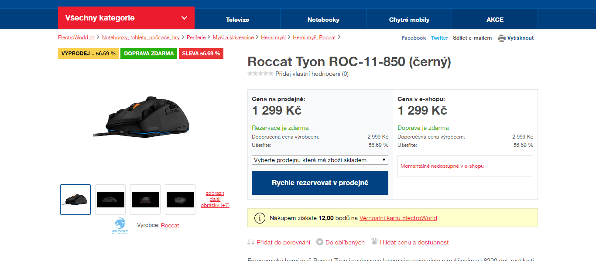Click the heart favorites icon
This screenshot has width=596, height=261.
coord(320,242)
